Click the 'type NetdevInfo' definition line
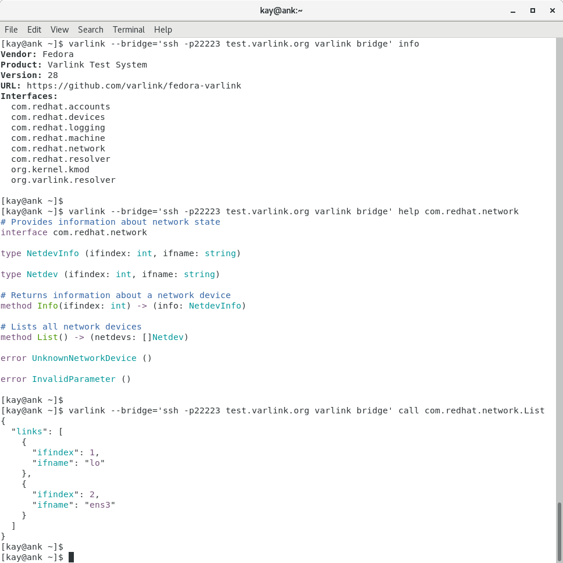563x563 pixels. click(120, 253)
